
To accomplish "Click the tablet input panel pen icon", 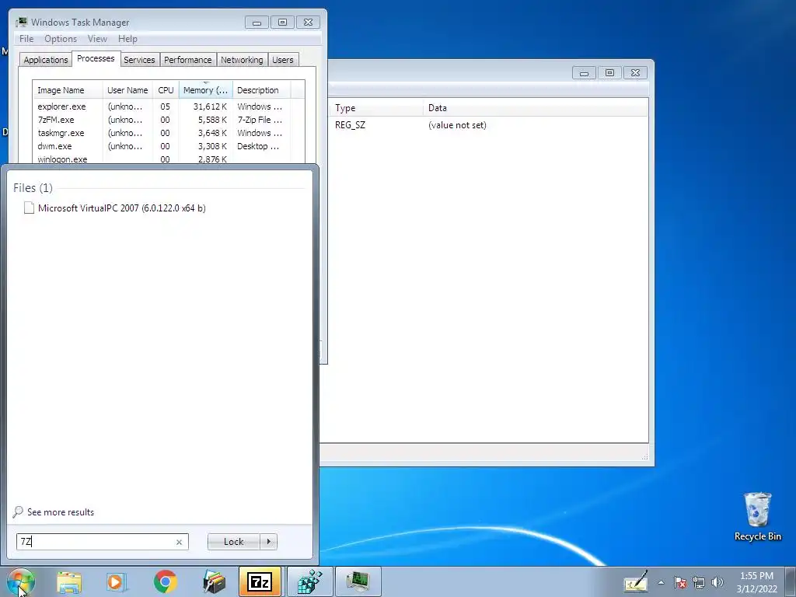I will point(636,582).
